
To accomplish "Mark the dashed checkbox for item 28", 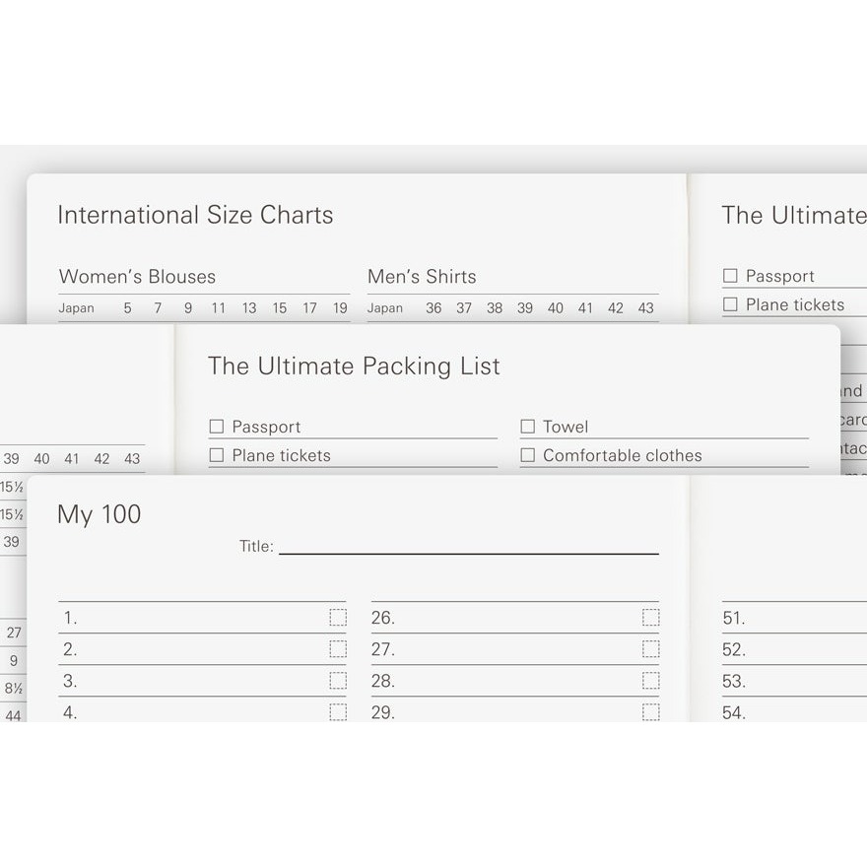I will [651, 680].
